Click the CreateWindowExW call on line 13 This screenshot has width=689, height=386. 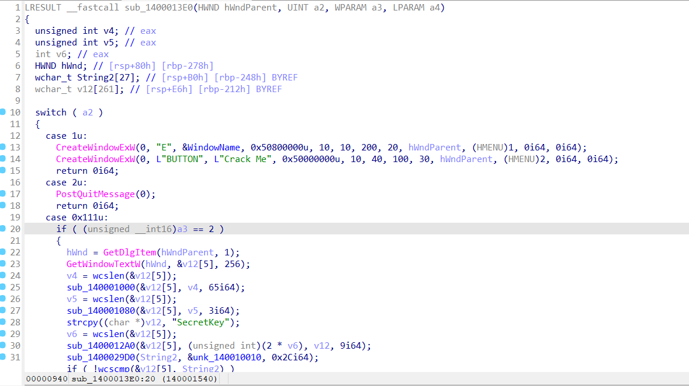[95, 148]
